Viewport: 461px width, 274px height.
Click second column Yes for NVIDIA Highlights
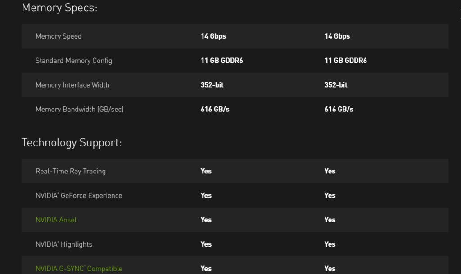(x=330, y=244)
